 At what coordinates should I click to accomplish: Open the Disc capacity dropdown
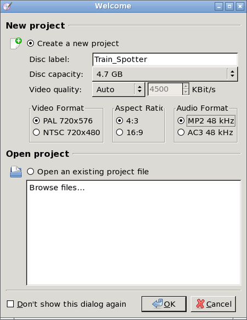coord(165,74)
